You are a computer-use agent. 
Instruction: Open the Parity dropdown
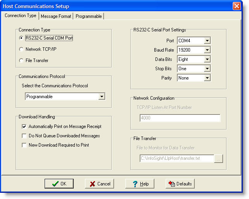coord(207,78)
